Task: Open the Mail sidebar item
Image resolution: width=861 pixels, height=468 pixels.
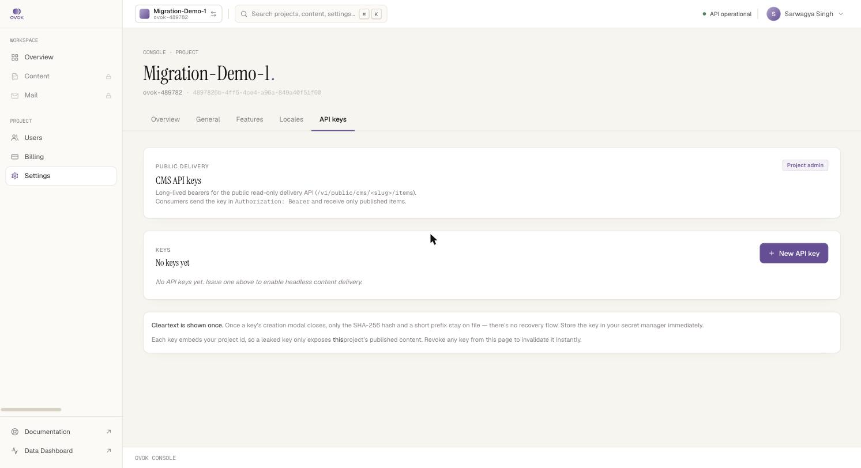Action: [x=61, y=95]
